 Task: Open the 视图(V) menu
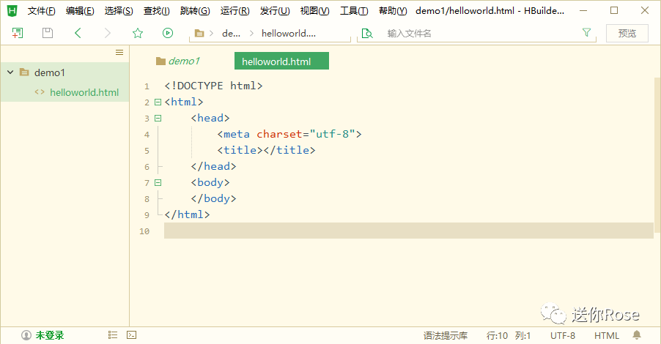pyautogui.click(x=314, y=11)
